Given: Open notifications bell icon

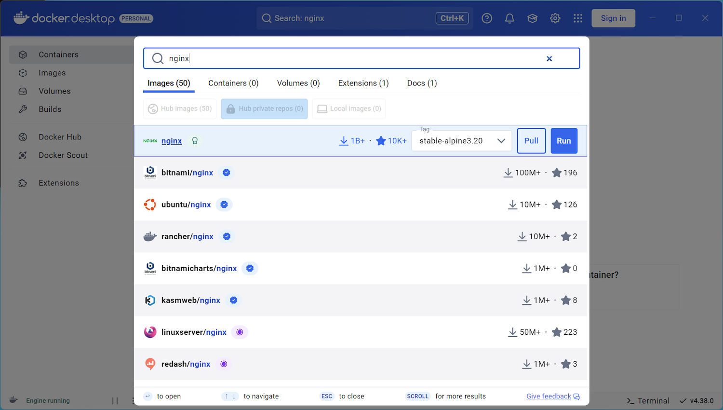Looking at the screenshot, I should (x=509, y=18).
